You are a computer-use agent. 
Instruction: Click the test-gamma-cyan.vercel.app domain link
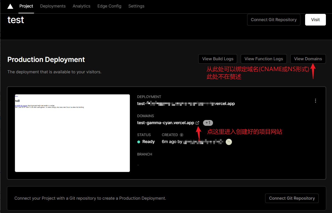click(x=166, y=123)
